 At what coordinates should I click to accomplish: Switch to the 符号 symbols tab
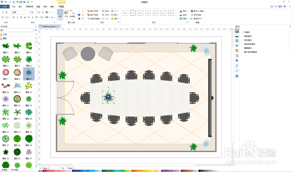point(45,6)
